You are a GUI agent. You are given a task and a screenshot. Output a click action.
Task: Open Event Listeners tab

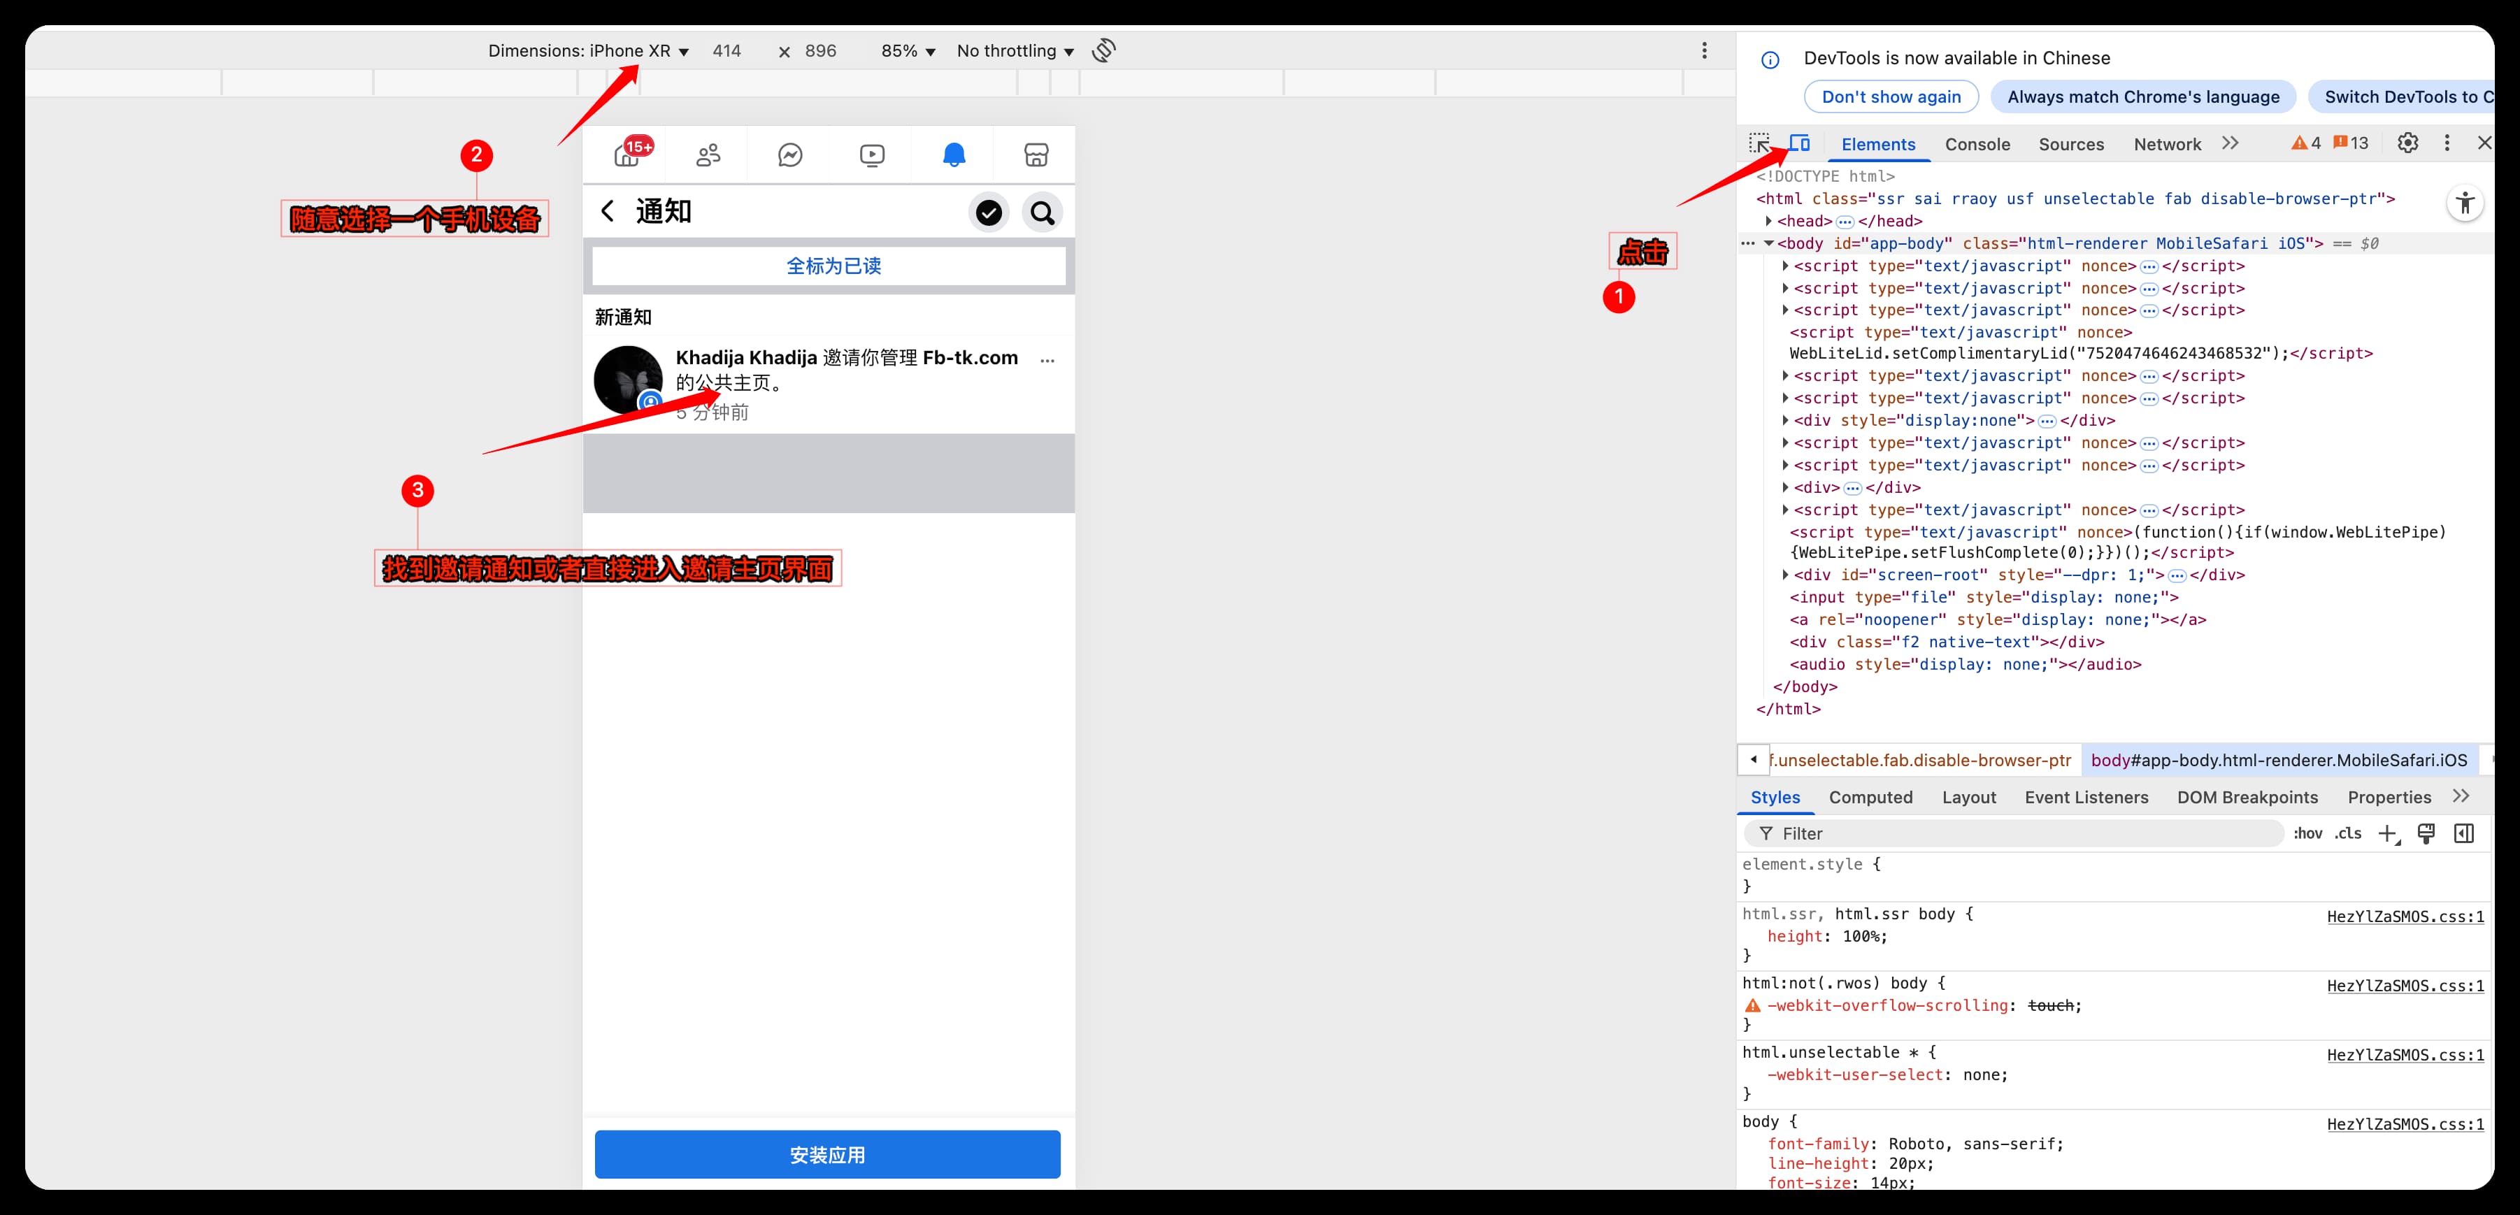2086,797
